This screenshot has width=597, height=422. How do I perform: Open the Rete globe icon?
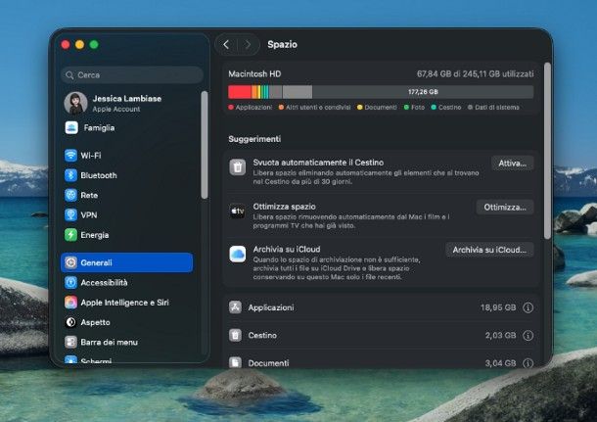70,195
